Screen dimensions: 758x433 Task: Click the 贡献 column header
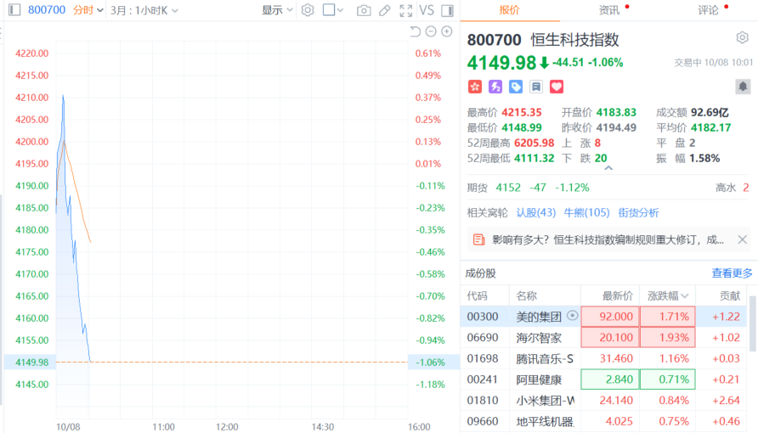point(730,296)
